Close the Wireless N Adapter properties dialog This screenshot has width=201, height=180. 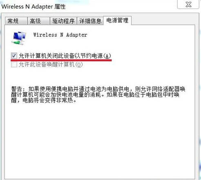click(188, 4)
